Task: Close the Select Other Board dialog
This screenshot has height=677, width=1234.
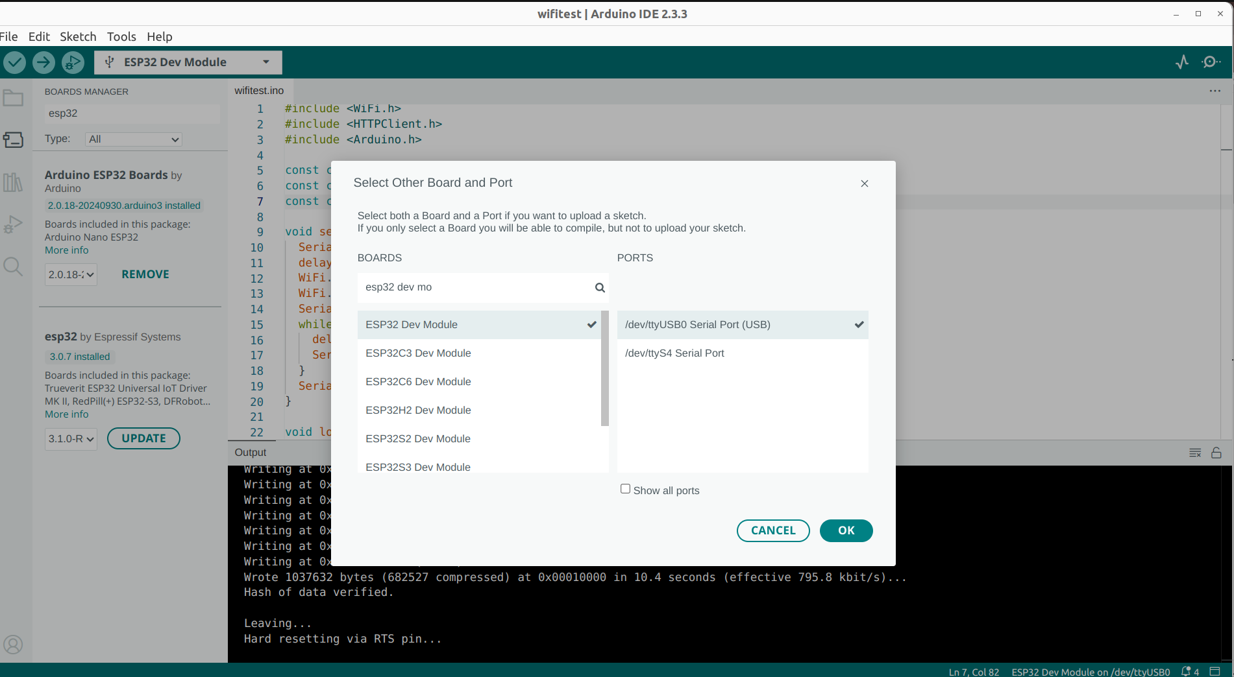Action: (865, 184)
